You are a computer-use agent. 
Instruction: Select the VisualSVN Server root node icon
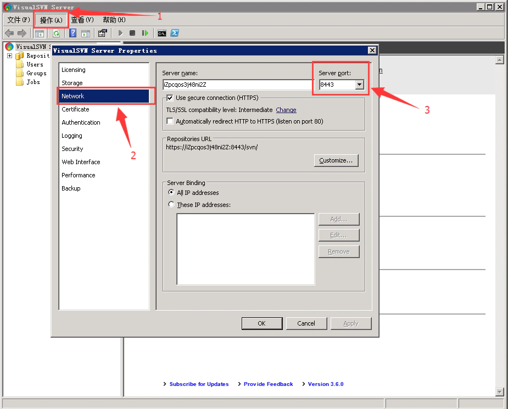pos(9,47)
